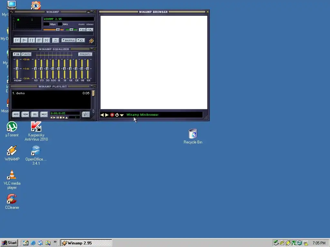The width and height of the screenshot is (330, 247).
Task: Go forward in Winamp Minibrowser
Action: 107,115
